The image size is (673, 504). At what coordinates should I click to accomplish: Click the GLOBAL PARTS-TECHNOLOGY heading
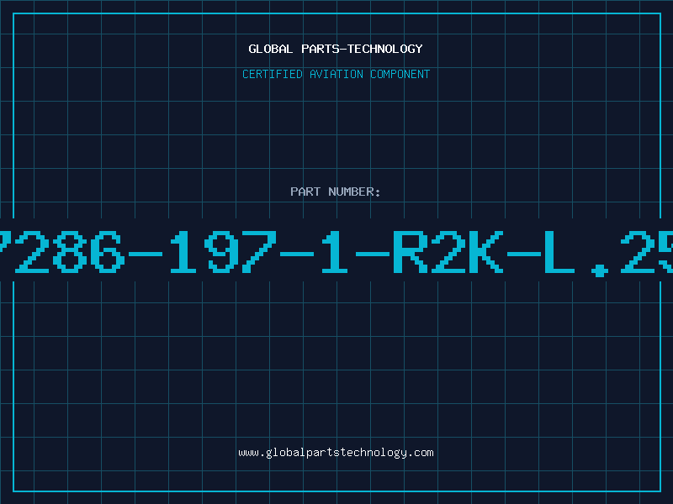[x=336, y=49]
